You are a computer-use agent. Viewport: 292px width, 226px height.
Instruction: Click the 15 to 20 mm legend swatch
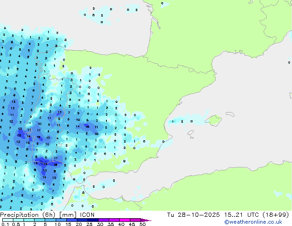tap(71, 220)
